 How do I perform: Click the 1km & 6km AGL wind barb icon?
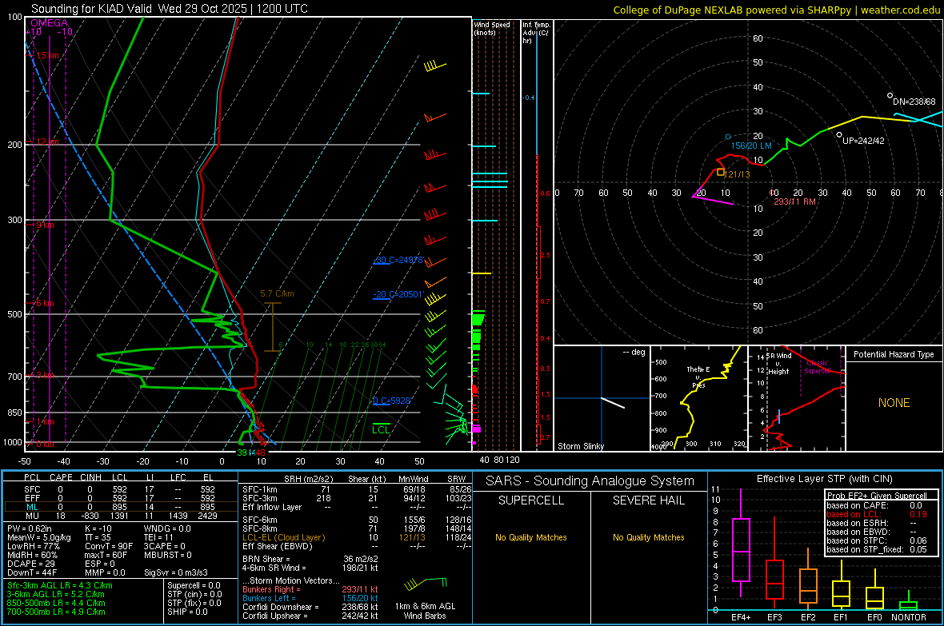pos(425,584)
